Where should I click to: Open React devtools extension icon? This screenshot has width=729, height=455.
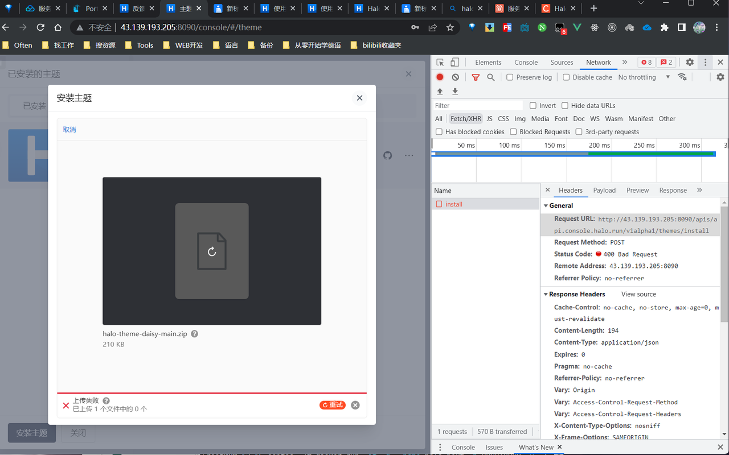click(595, 27)
